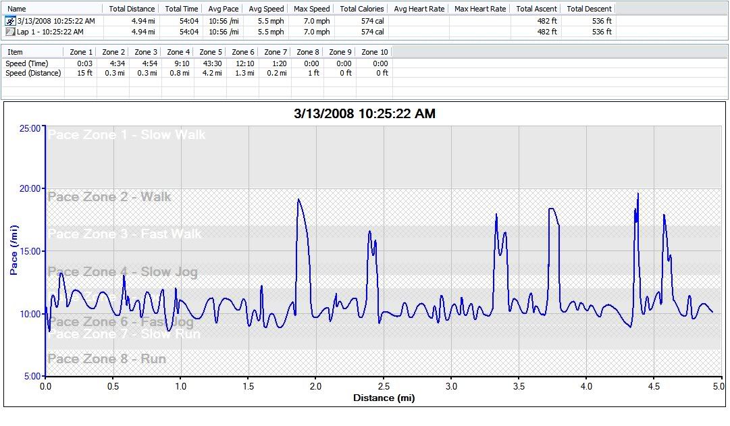Sort by Total Calories column
Viewport: 730px width, 426px height.
361,9
